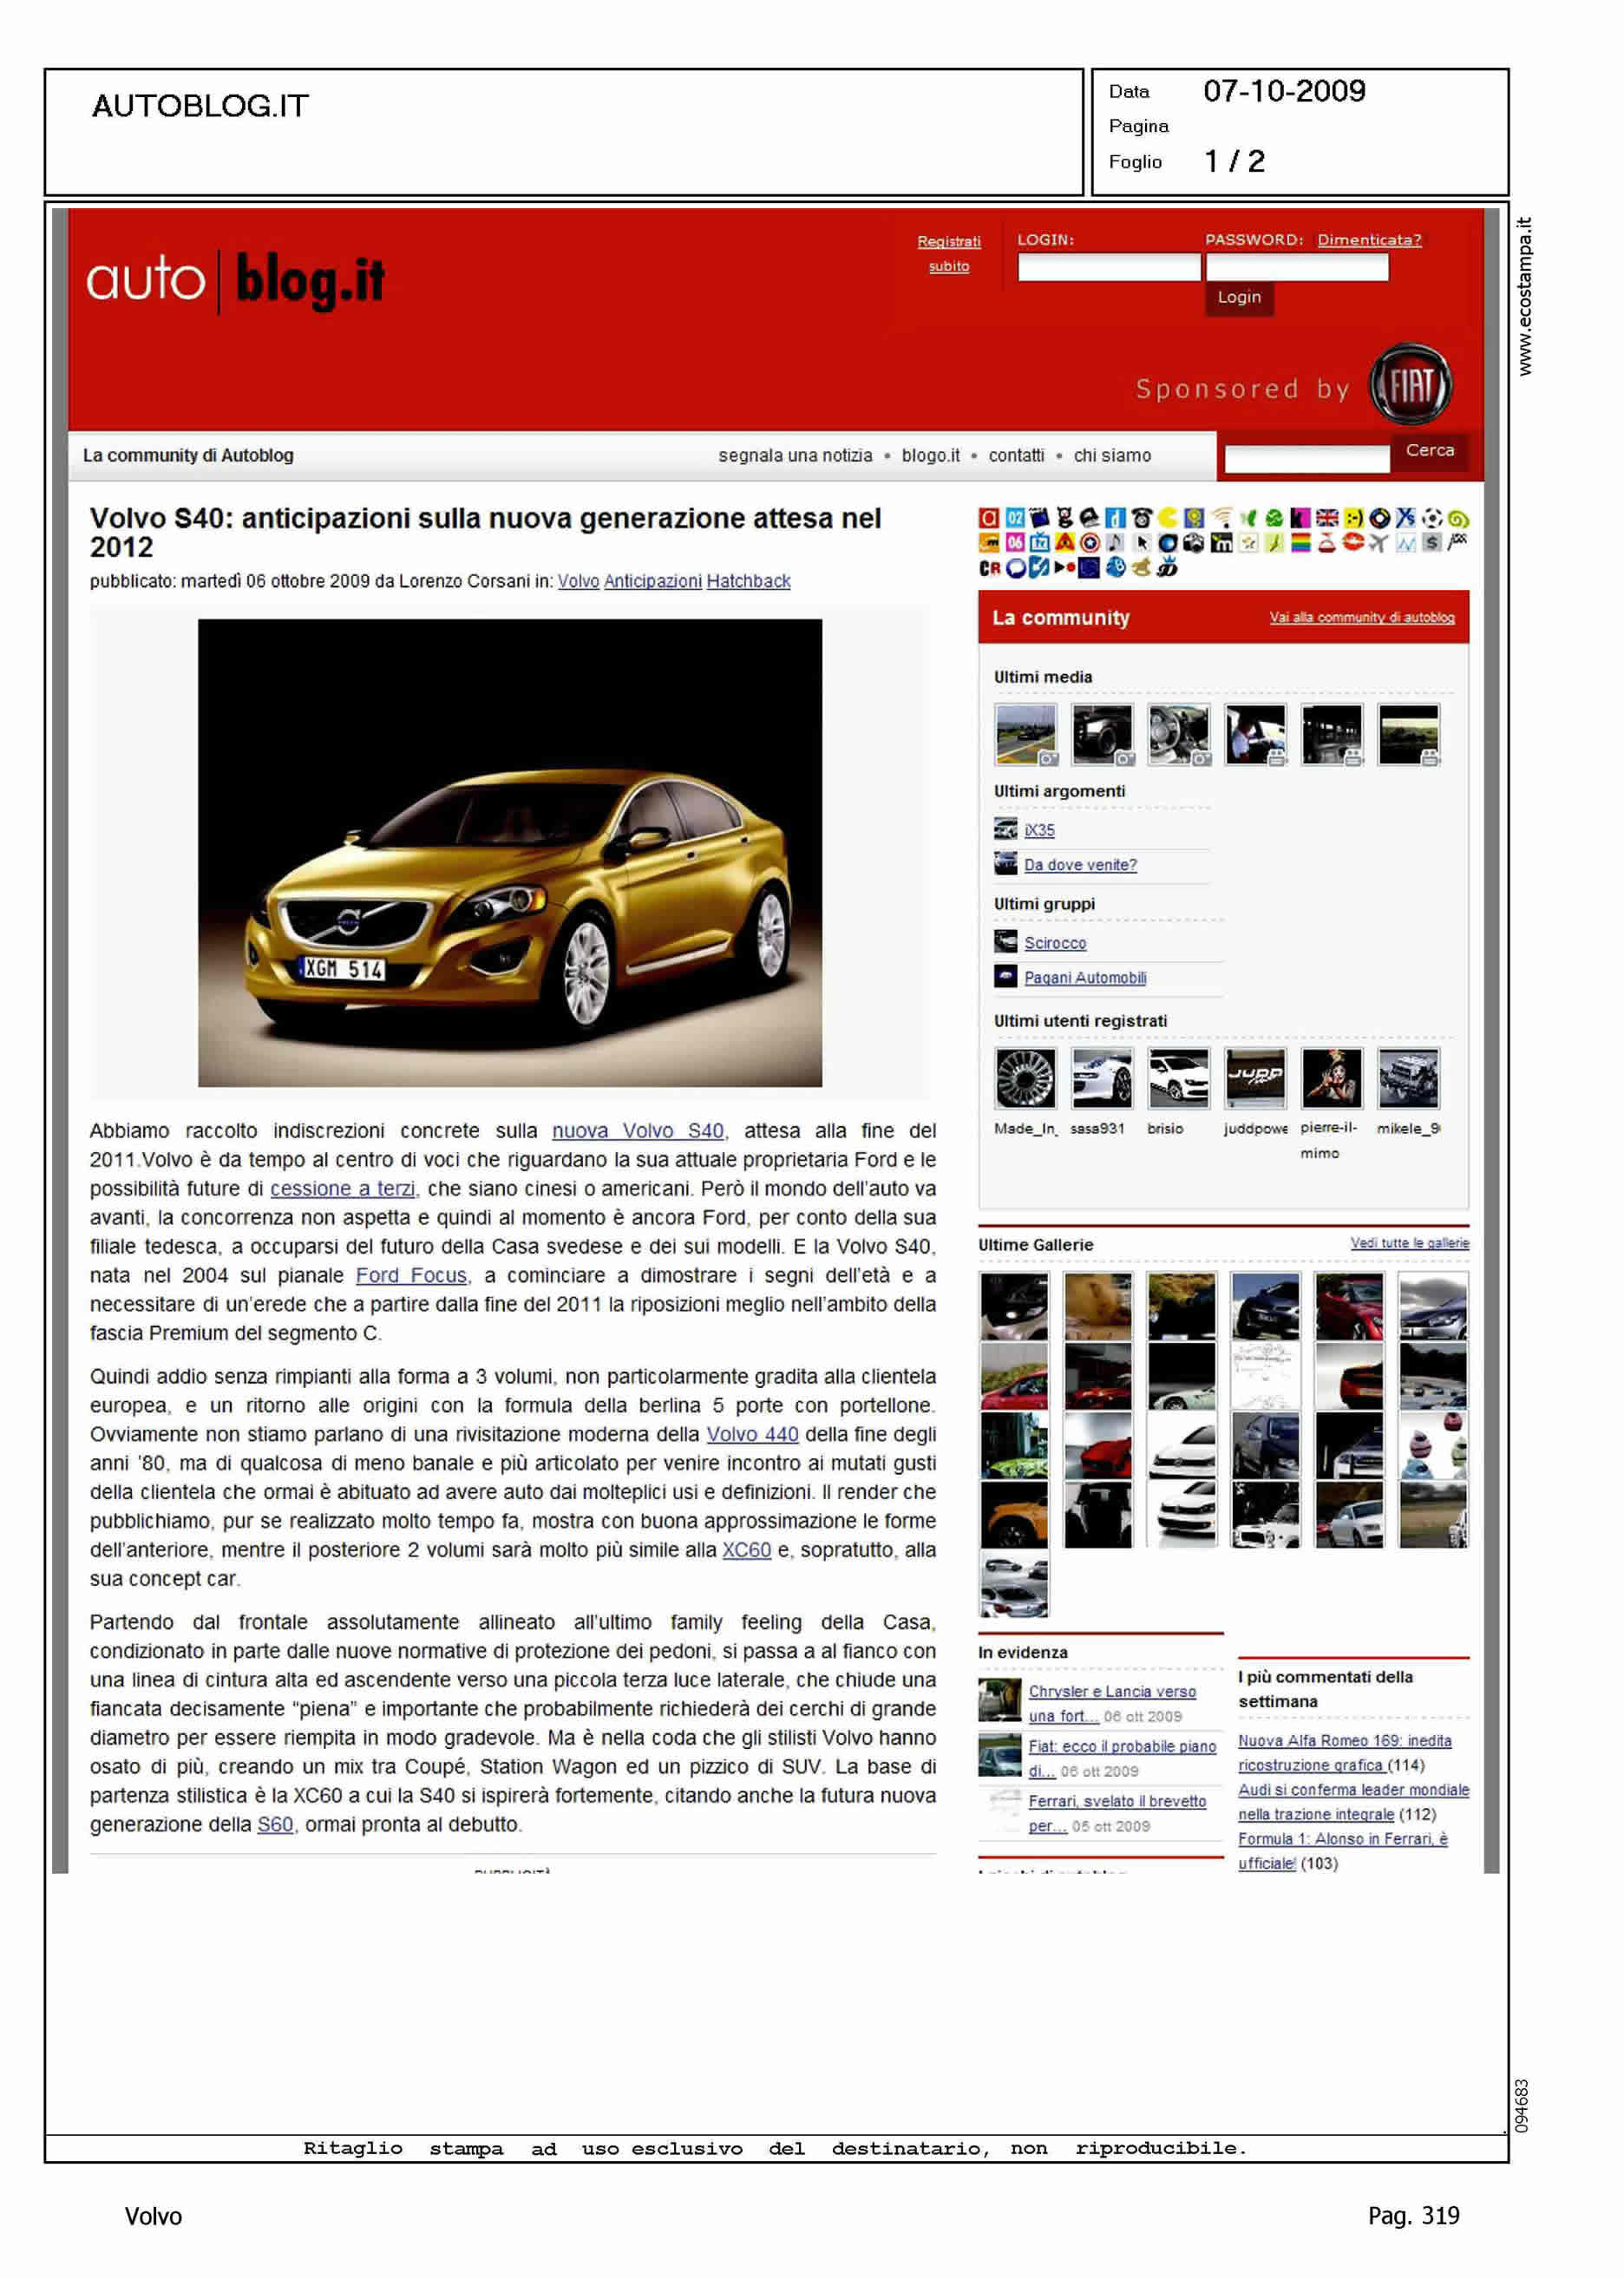
Task: Open 'contatti' in the navigation bar
Action: coord(1015,456)
